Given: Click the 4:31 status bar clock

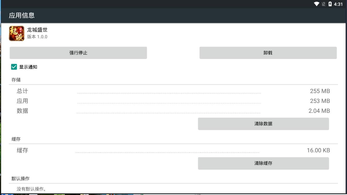Looking at the screenshot, I should pyautogui.click(x=338, y=4).
